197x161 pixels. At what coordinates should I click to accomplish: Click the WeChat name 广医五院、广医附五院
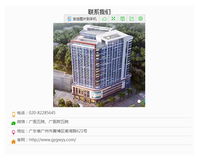tap(49, 122)
